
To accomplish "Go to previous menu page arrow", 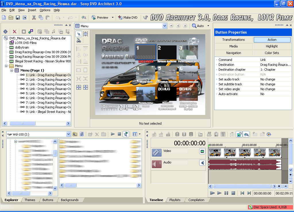I will (x=178, y=26).
